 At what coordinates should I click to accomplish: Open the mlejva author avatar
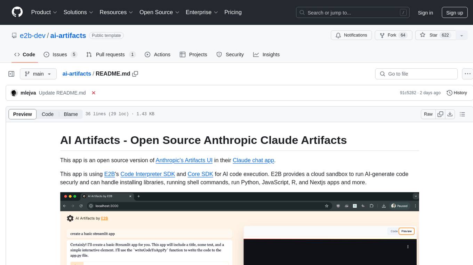[x=14, y=93]
